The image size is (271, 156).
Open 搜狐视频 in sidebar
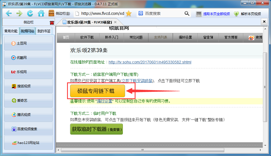coord(28,86)
